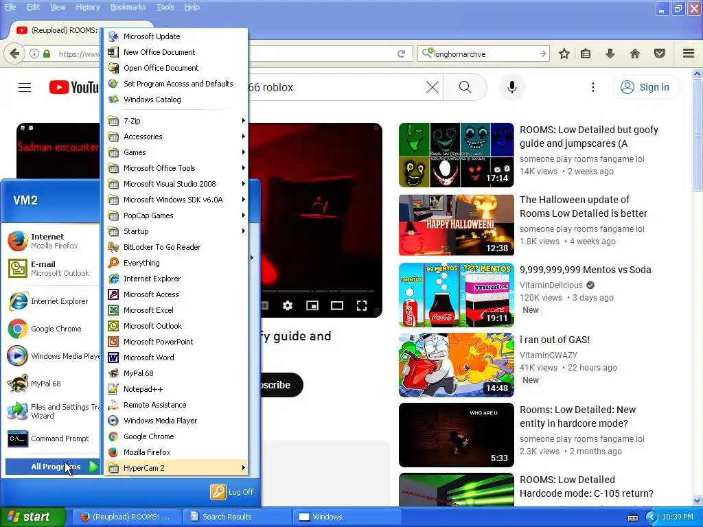Open Set Program Access and Defaults
The image size is (703, 527).
point(176,84)
